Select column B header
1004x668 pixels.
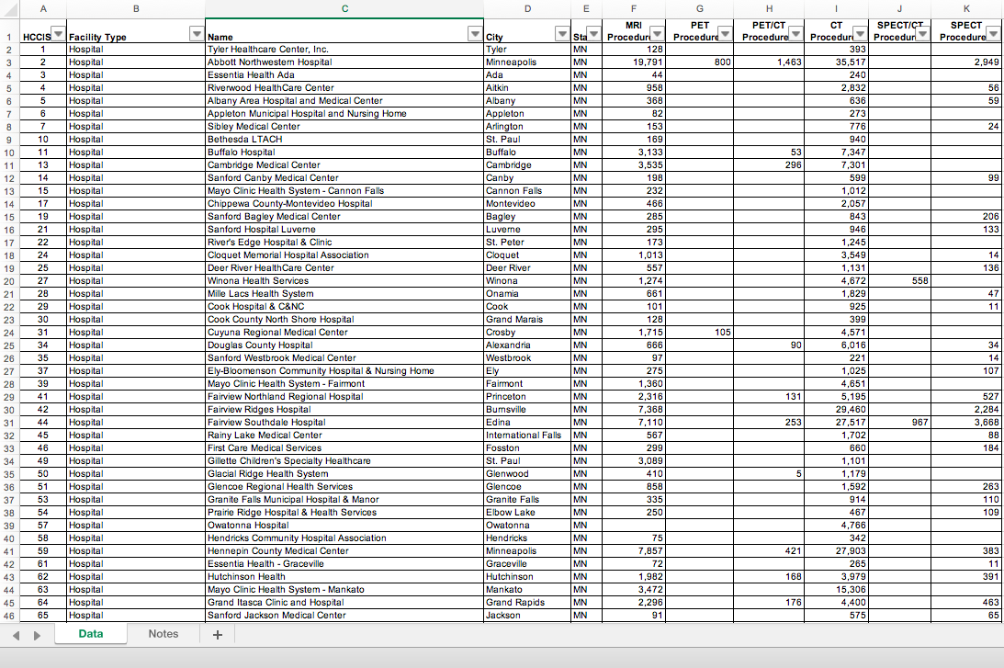[136, 9]
